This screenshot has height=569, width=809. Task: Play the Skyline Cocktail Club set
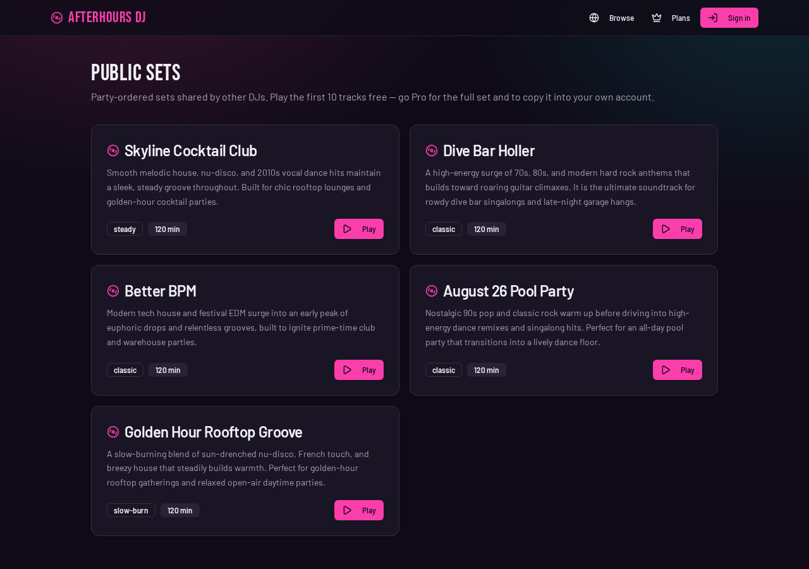pos(359,229)
